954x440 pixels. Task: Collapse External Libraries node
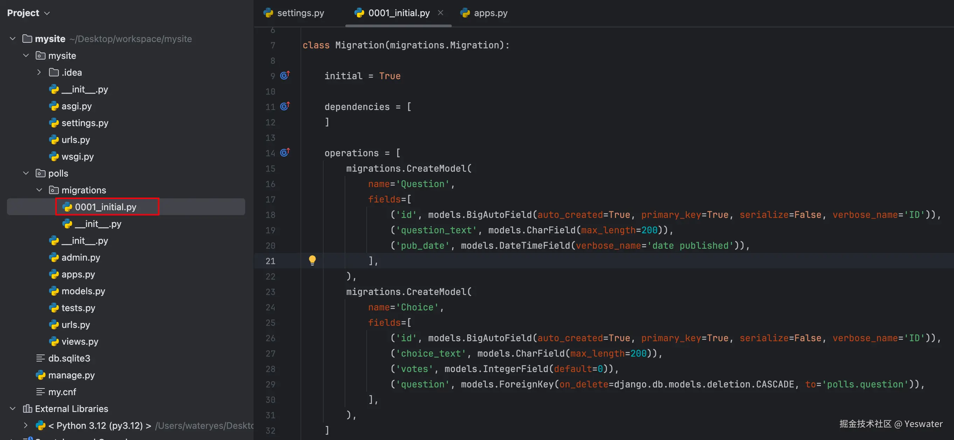click(x=13, y=408)
